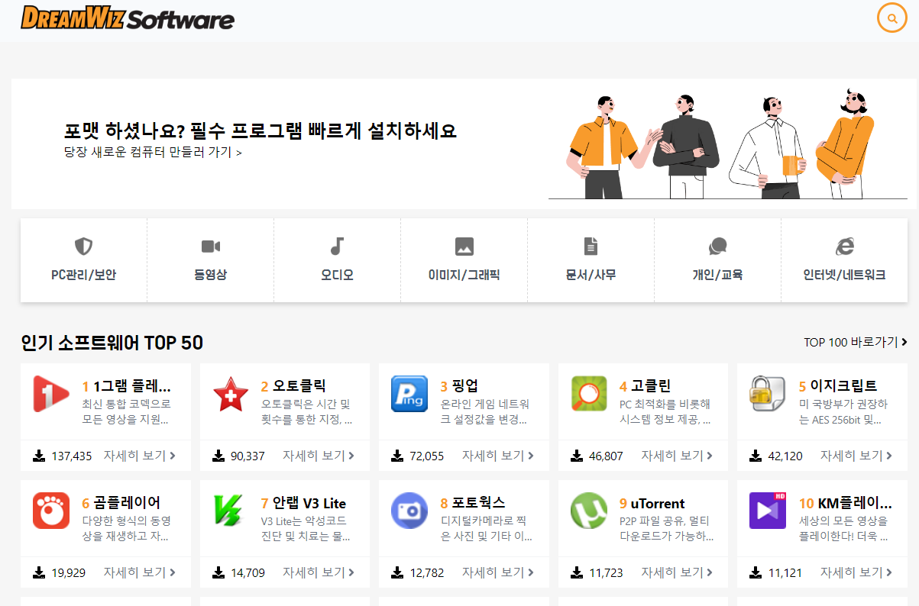The width and height of the screenshot is (919, 606).
Task: Click the title 1 1그램 플레...
Action: pyautogui.click(x=126, y=386)
